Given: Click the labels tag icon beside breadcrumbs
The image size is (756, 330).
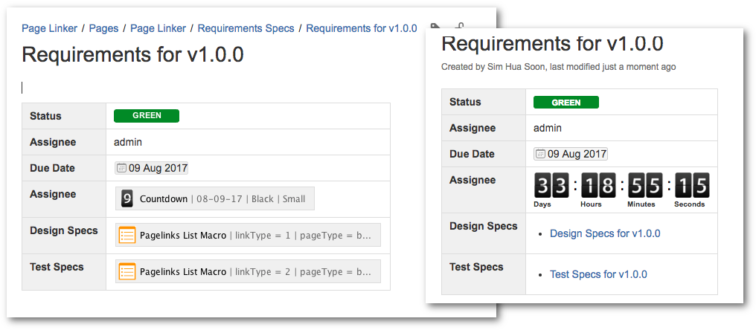Looking at the screenshot, I should tap(436, 27).
